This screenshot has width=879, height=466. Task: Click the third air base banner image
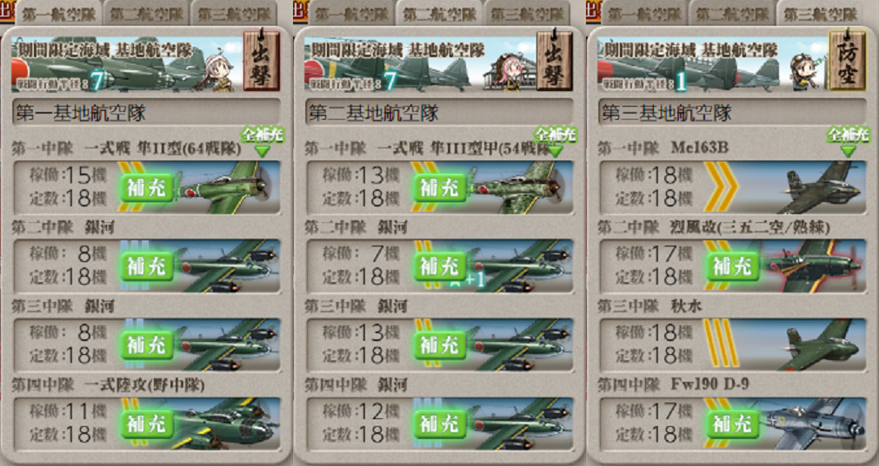point(712,63)
